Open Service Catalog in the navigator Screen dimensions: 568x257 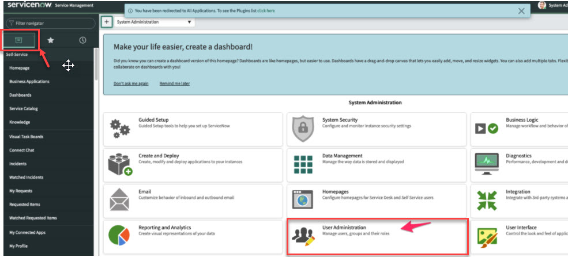click(24, 109)
